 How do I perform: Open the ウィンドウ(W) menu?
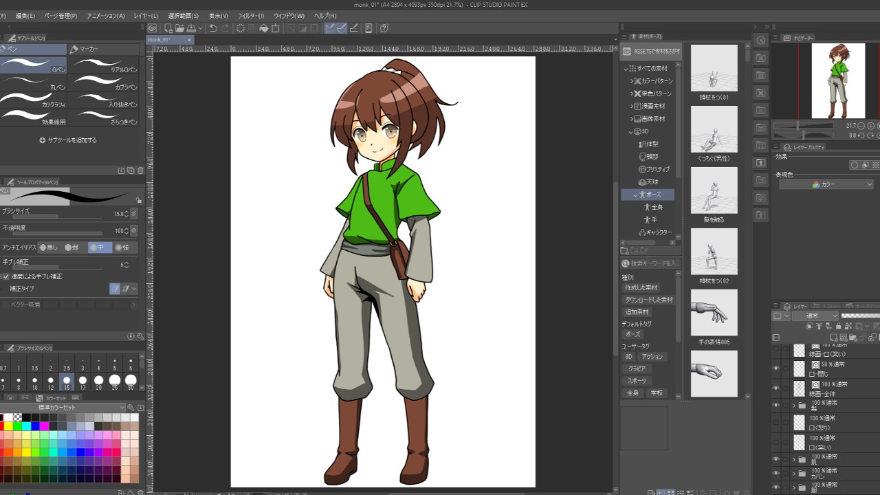pyautogui.click(x=289, y=16)
